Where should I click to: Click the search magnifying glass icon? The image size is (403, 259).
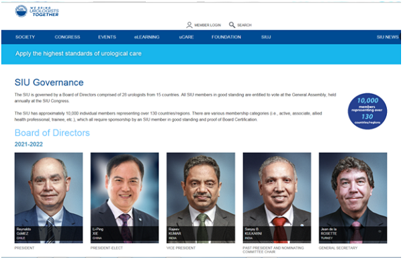coord(232,25)
